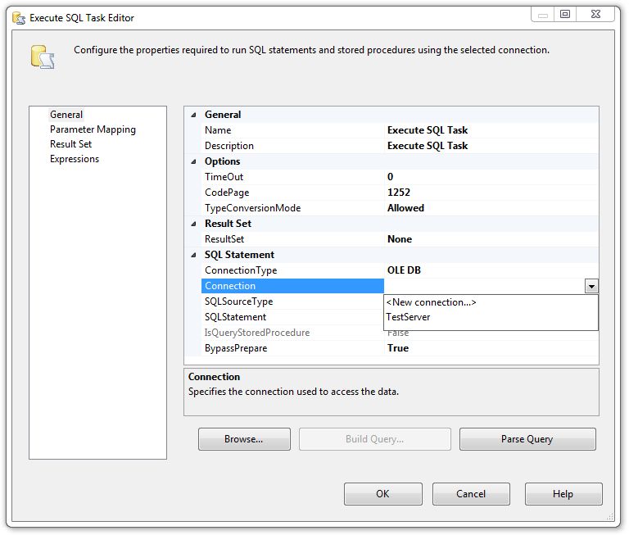This screenshot has height=535, width=629.
Task: Go to the Expressions page
Action: 74,159
